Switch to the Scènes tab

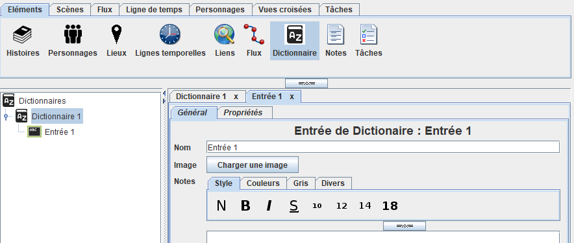click(70, 10)
